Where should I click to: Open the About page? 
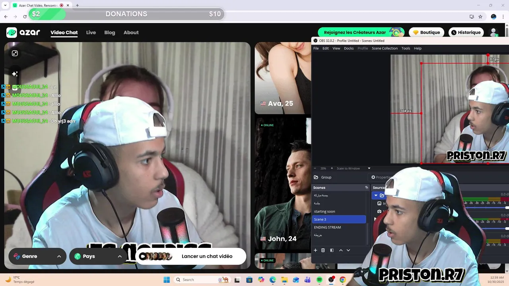(x=131, y=33)
